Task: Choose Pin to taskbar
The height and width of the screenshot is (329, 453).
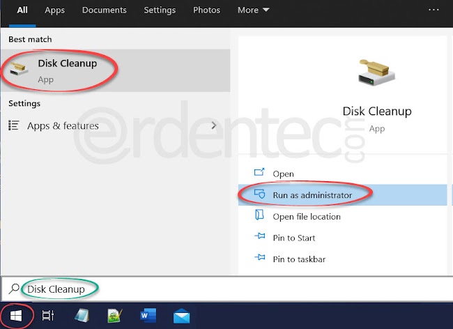Action: pos(343,259)
